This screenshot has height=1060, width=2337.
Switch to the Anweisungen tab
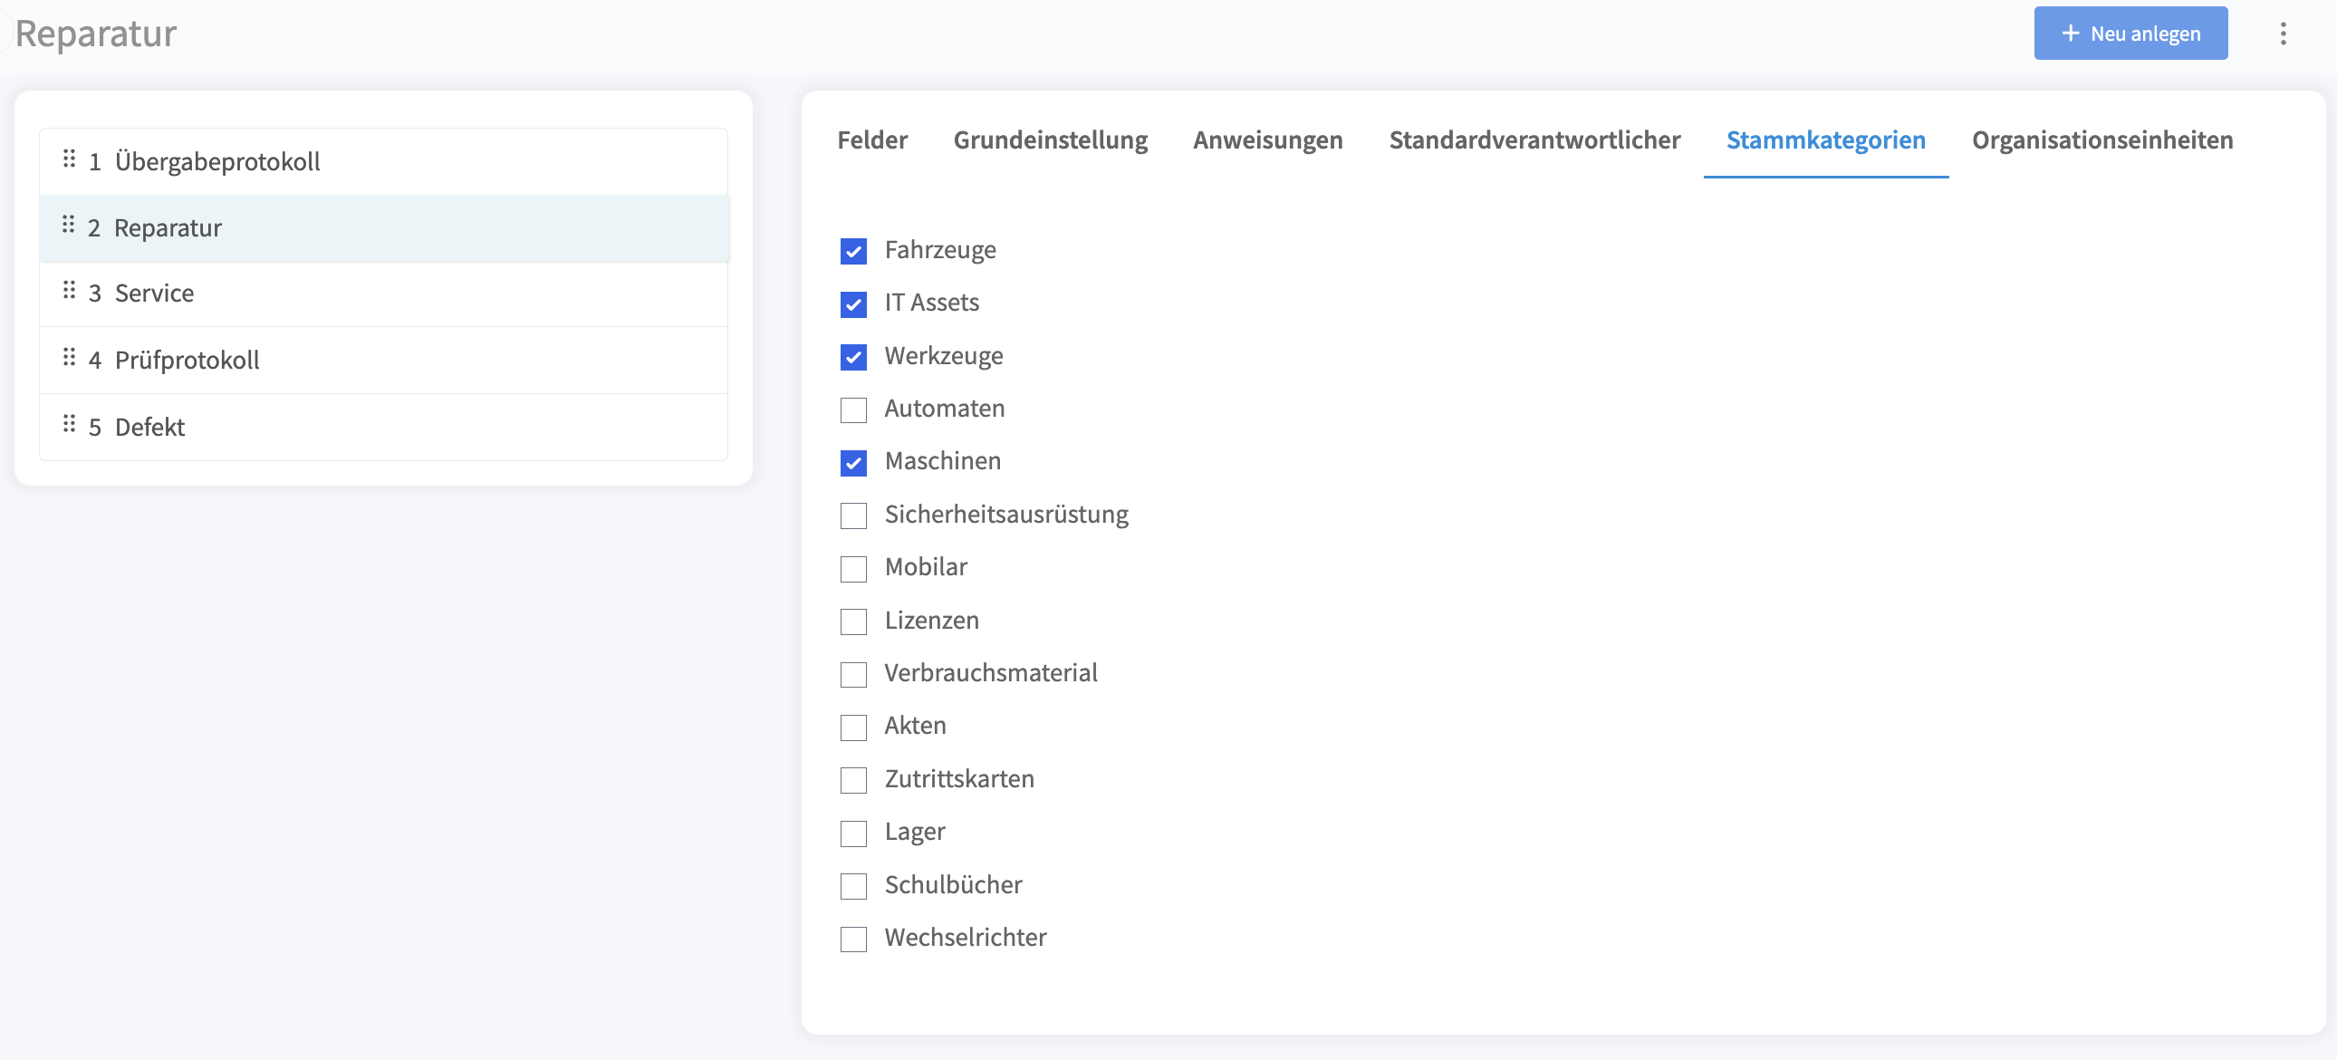(1267, 140)
